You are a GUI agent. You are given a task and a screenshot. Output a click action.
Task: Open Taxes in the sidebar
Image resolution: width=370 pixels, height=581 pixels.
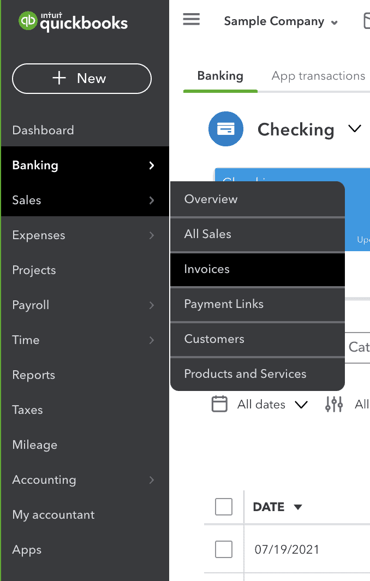tap(85, 410)
